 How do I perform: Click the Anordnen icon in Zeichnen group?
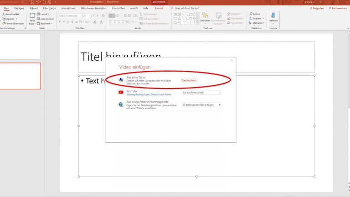pyautogui.click(x=205, y=16)
